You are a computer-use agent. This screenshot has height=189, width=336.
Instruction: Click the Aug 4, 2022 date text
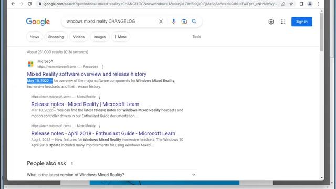[x=41, y=140]
